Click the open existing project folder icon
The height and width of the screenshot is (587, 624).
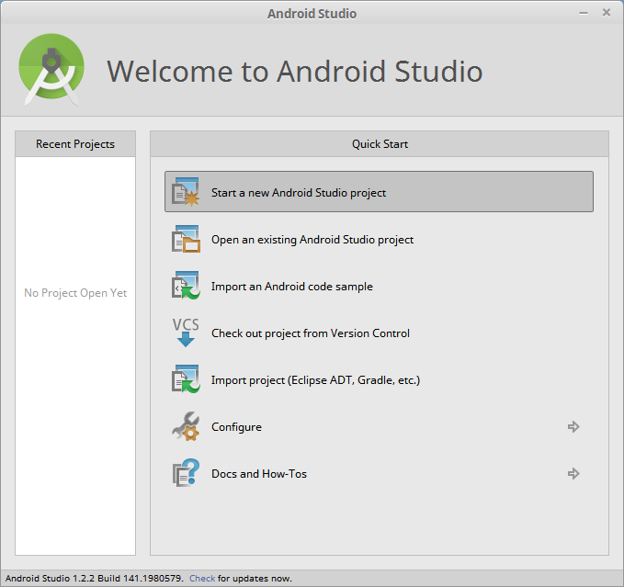pos(186,239)
